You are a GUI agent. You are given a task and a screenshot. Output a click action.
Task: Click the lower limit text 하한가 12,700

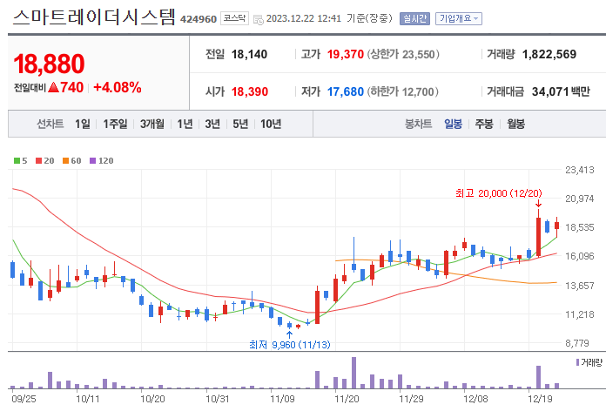click(x=402, y=91)
